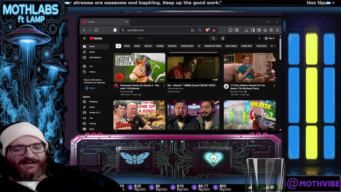Click Sign in button at top right

(x=269, y=38)
